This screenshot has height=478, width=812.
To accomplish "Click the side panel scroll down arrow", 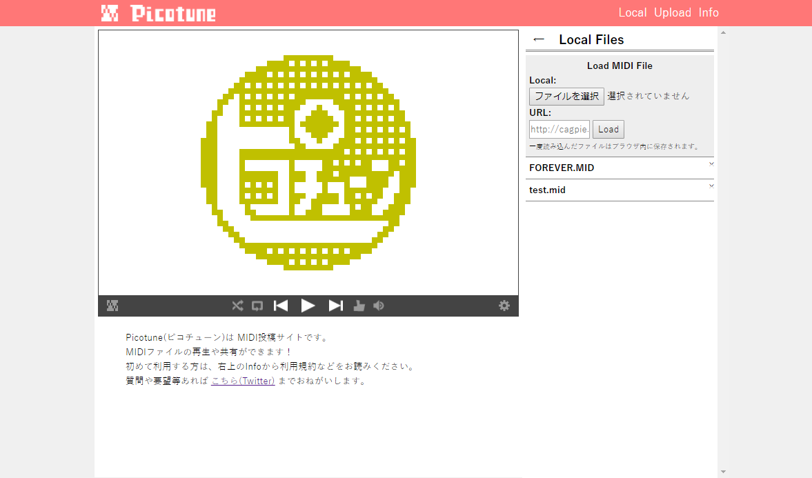I will pos(724,472).
